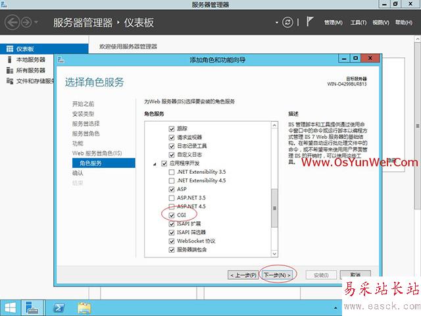This screenshot has height=316, width=421.
Task: Uncheck the WebSocket 协议 checkbox
Action: point(172,241)
